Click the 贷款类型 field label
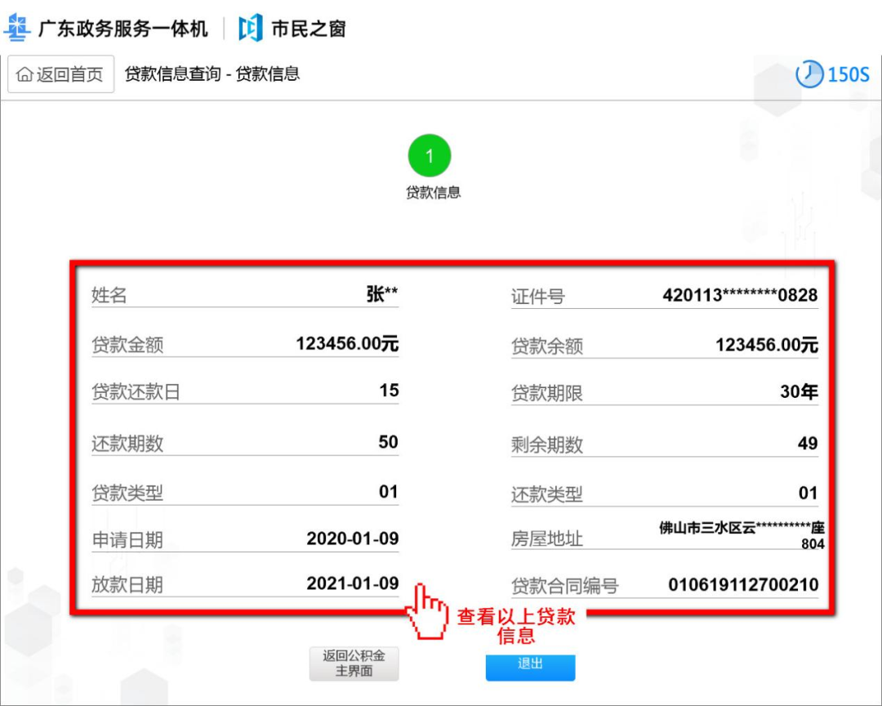This screenshot has height=706, width=882. pyautogui.click(x=127, y=494)
